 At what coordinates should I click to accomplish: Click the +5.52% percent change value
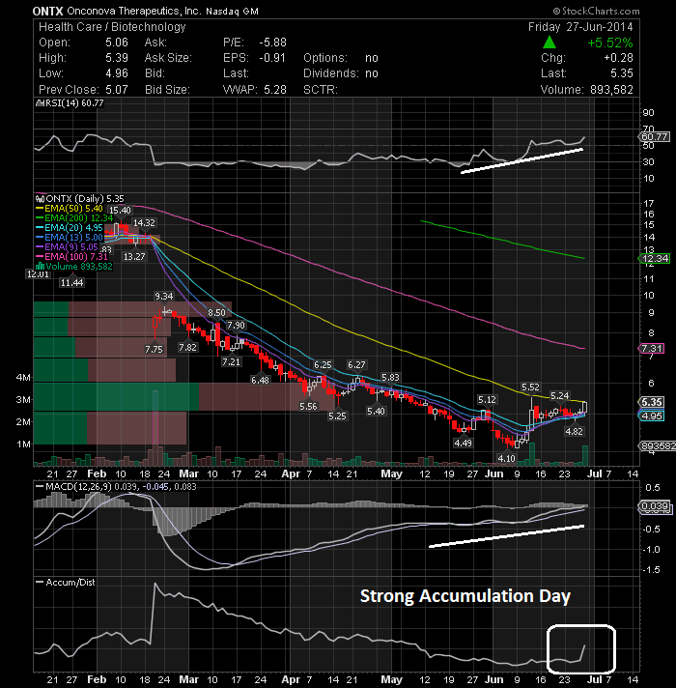(610, 43)
